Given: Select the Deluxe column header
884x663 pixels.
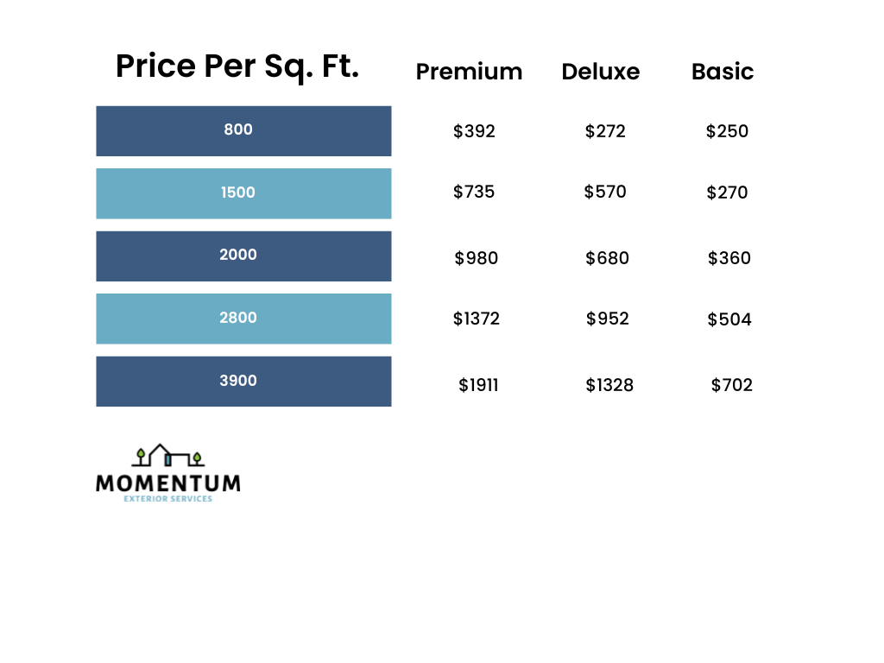Looking at the screenshot, I should pyautogui.click(x=600, y=72).
